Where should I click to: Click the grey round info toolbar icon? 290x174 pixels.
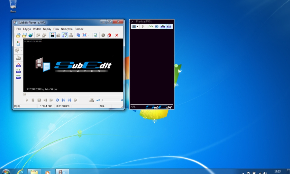click(x=103, y=35)
